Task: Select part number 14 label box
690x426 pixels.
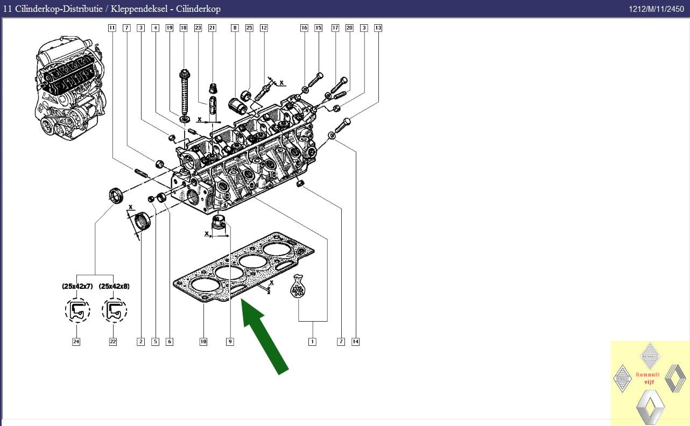Action: click(x=355, y=342)
